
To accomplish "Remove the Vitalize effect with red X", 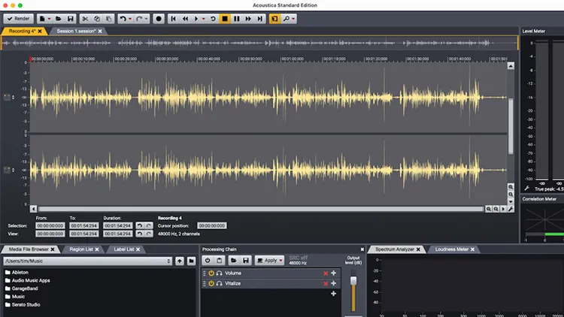I will [326, 284].
